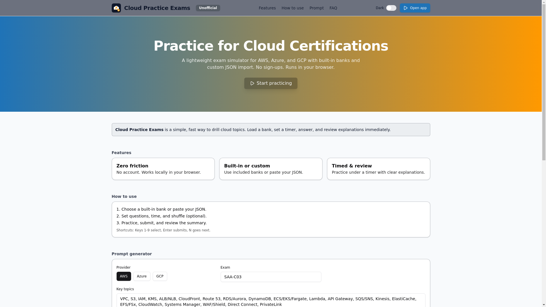546x307 pixels.
Task: Click the Timed & review feature card
Action: tap(379, 169)
